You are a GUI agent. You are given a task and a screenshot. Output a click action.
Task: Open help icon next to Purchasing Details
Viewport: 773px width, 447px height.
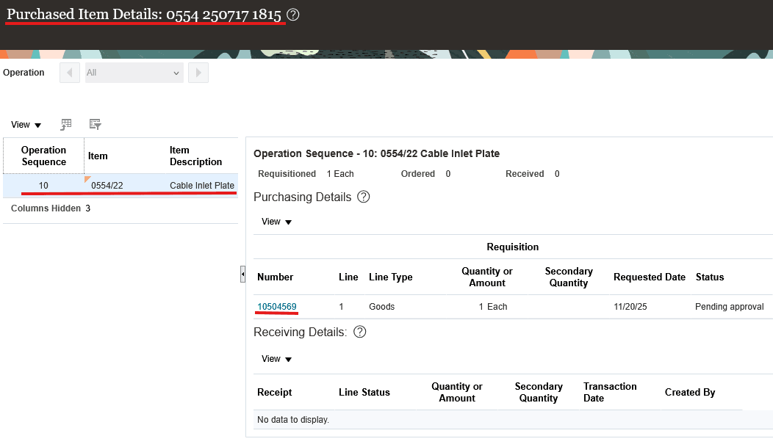click(363, 197)
